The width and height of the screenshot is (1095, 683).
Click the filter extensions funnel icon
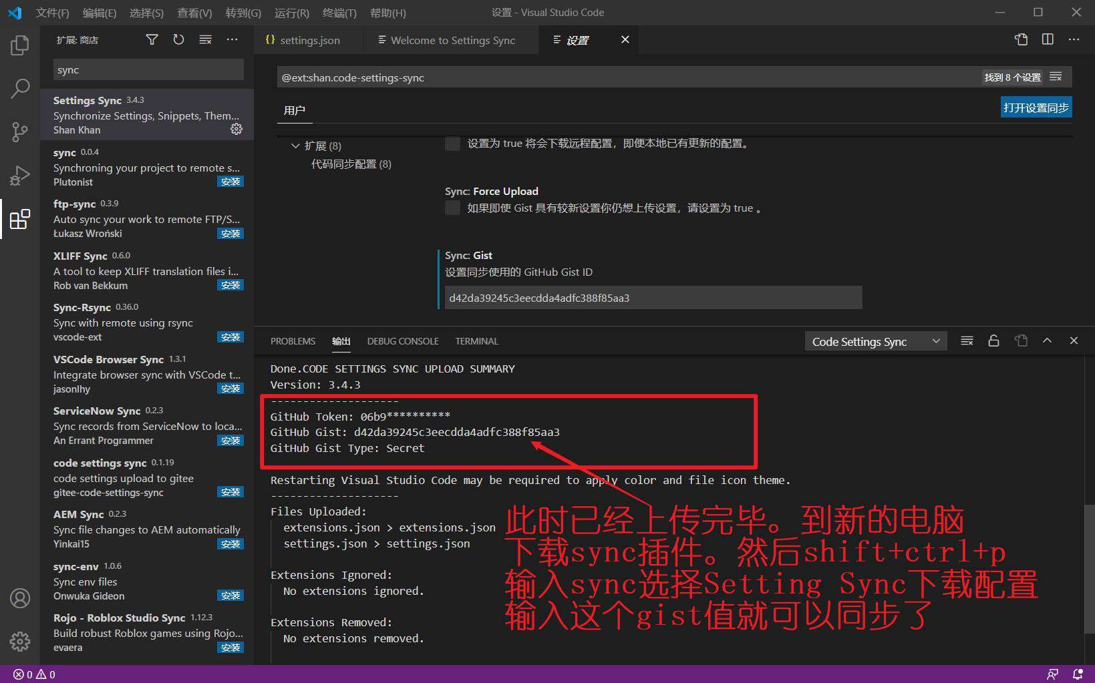coord(152,40)
